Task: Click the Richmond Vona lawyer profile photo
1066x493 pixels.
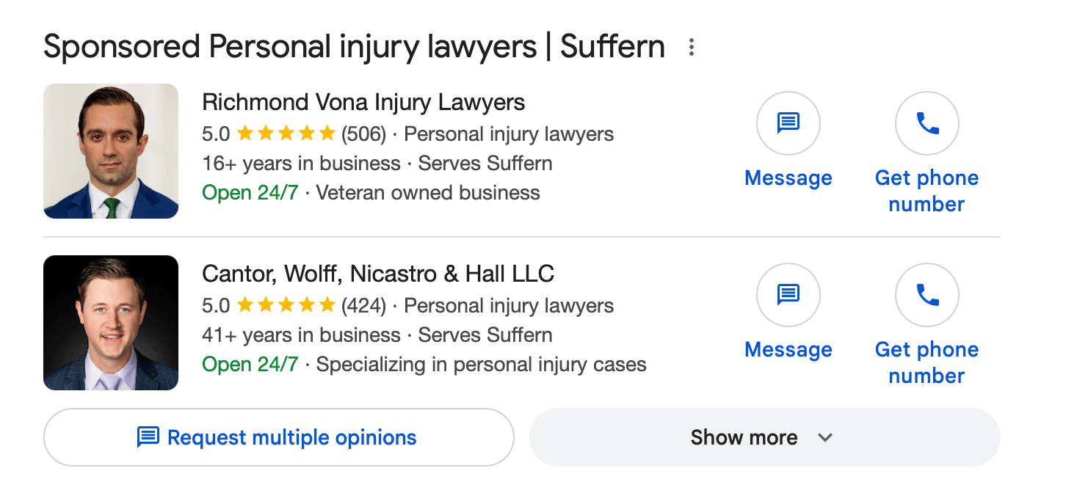Action: (110, 151)
